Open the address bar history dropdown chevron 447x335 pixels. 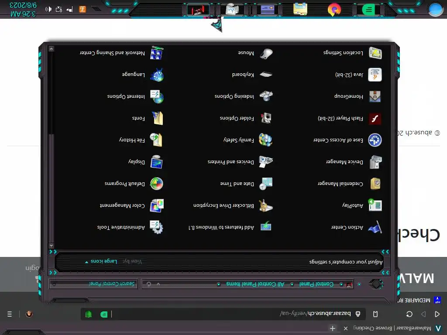pyautogui.click(x=158, y=284)
